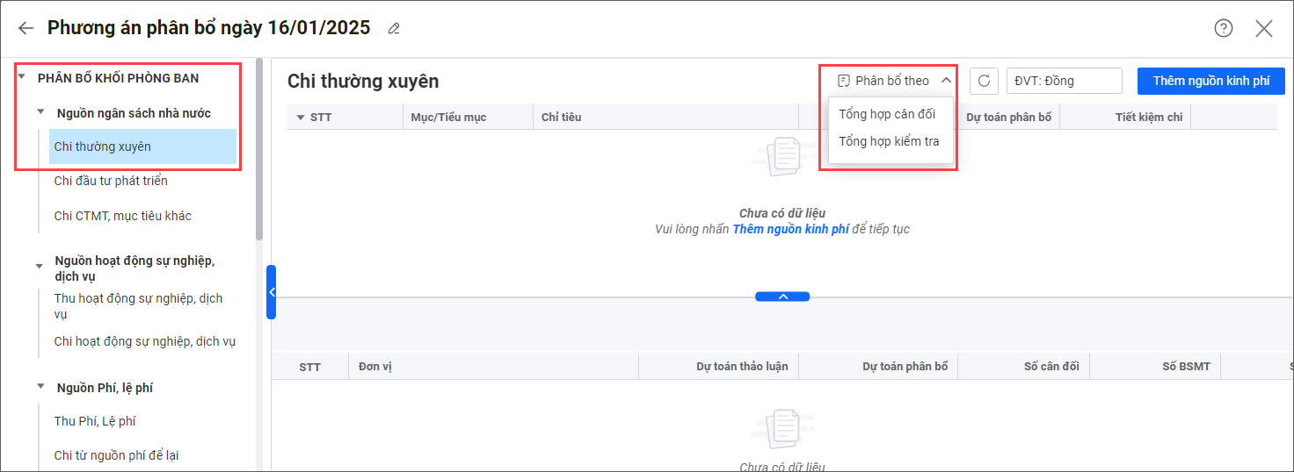Collapse the Nguồn Phí, lệ phí node

click(40, 388)
